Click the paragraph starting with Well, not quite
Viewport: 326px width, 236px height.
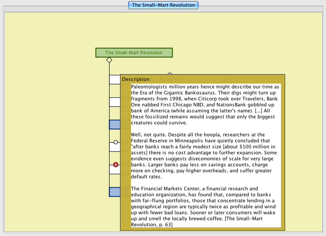(206, 155)
